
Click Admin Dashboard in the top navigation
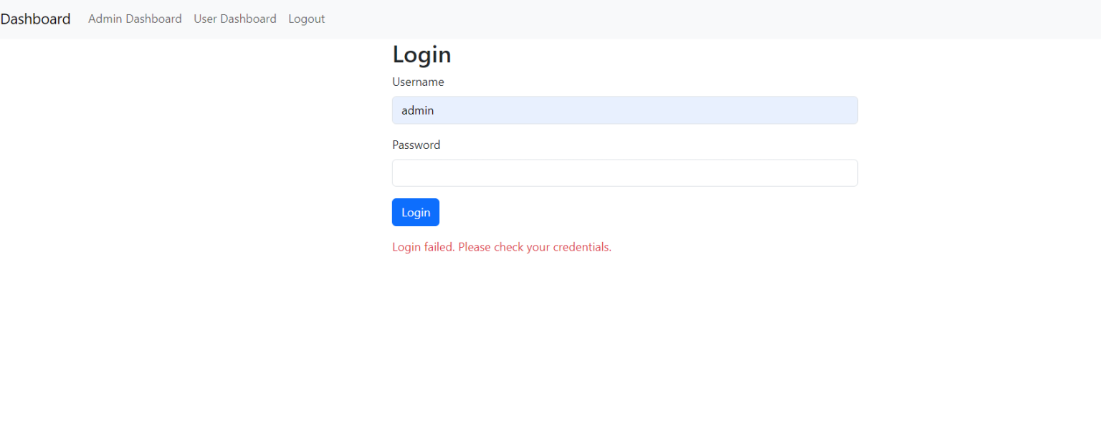[x=134, y=19]
